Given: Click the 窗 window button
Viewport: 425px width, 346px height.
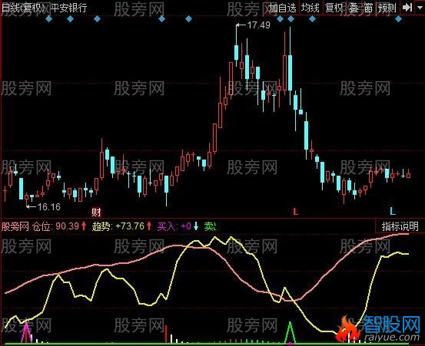Looking at the screenshot, I should tap(368, 8).
